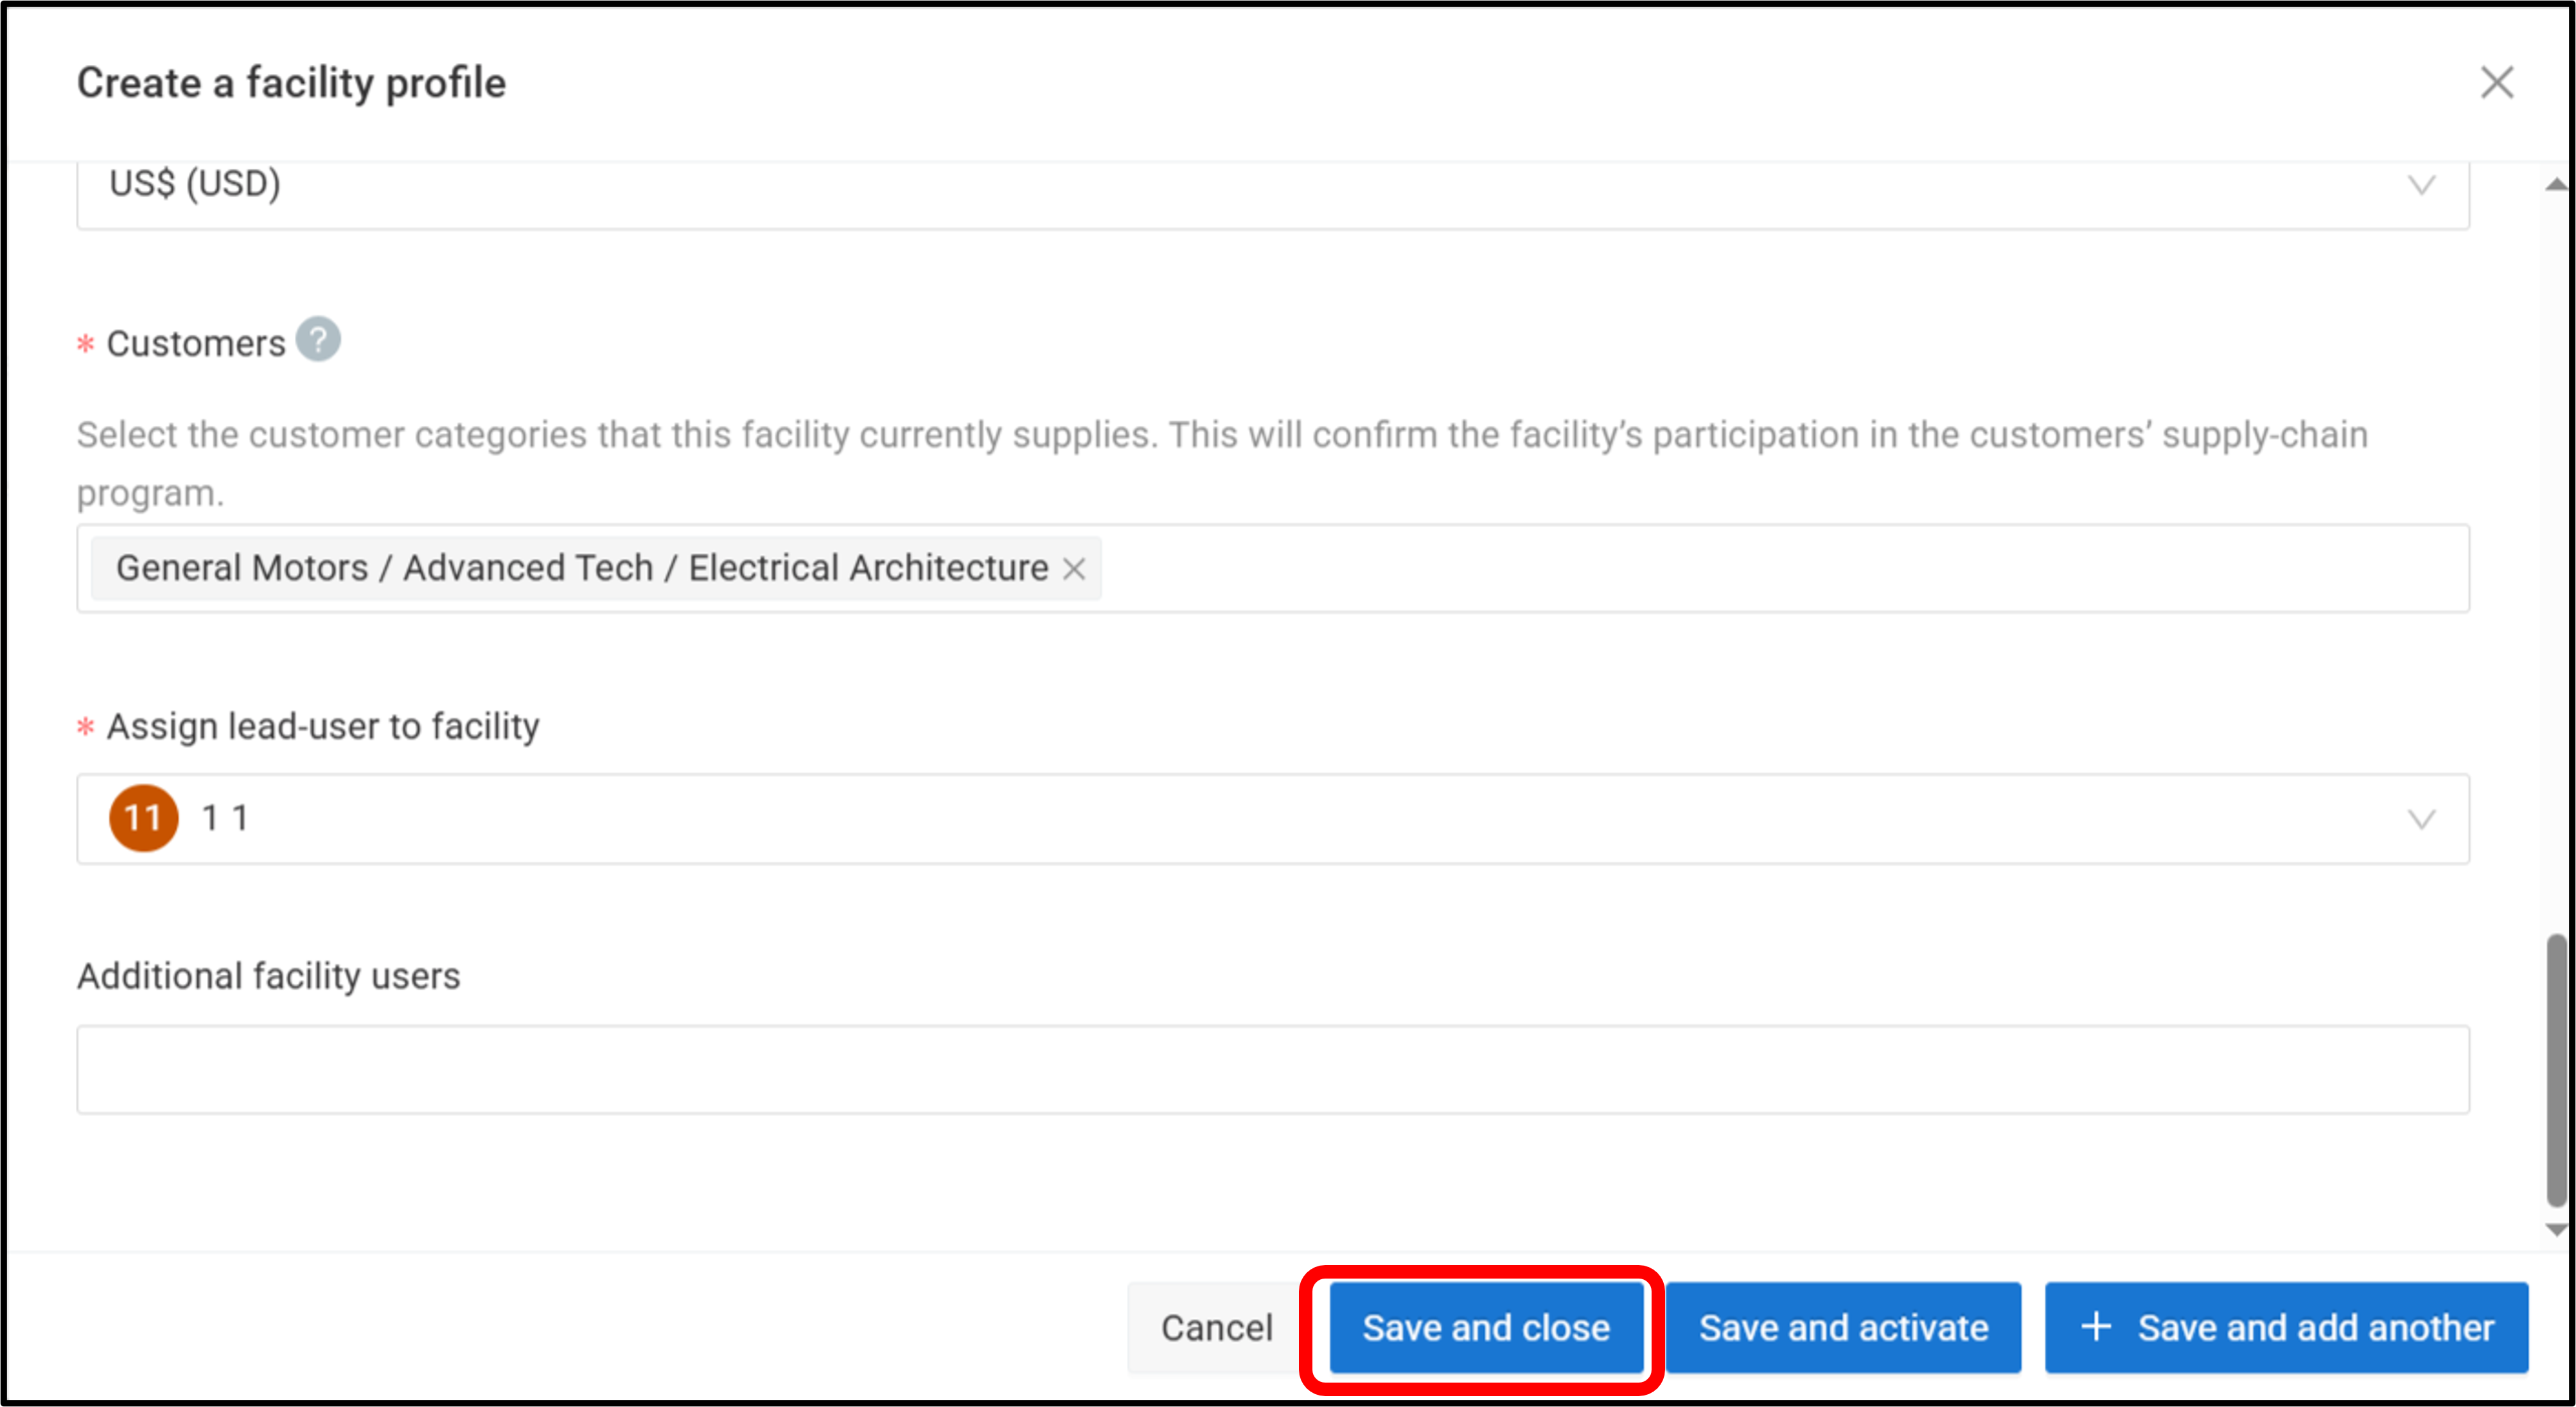Click the vertical scrollbar thumb
Image resolution: width=2576 pixels, height=1407 pixels.
click(x=2555, y=1070)
